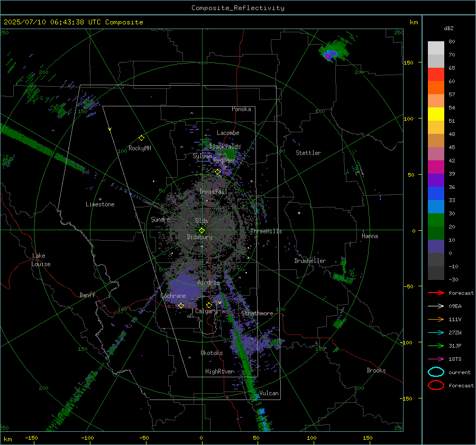Screen dimensions: 476x445
Task: Click slate blue swatch between 10 and 0
Action: 436,247
